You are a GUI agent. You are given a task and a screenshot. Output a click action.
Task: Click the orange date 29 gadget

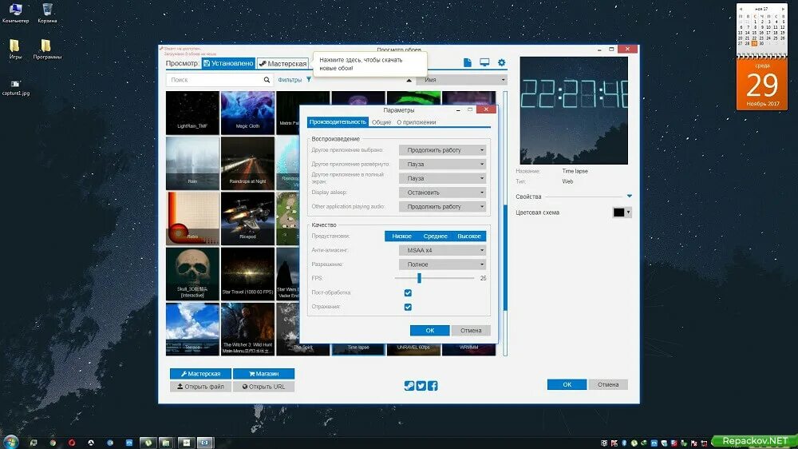[x=762, y=84]
